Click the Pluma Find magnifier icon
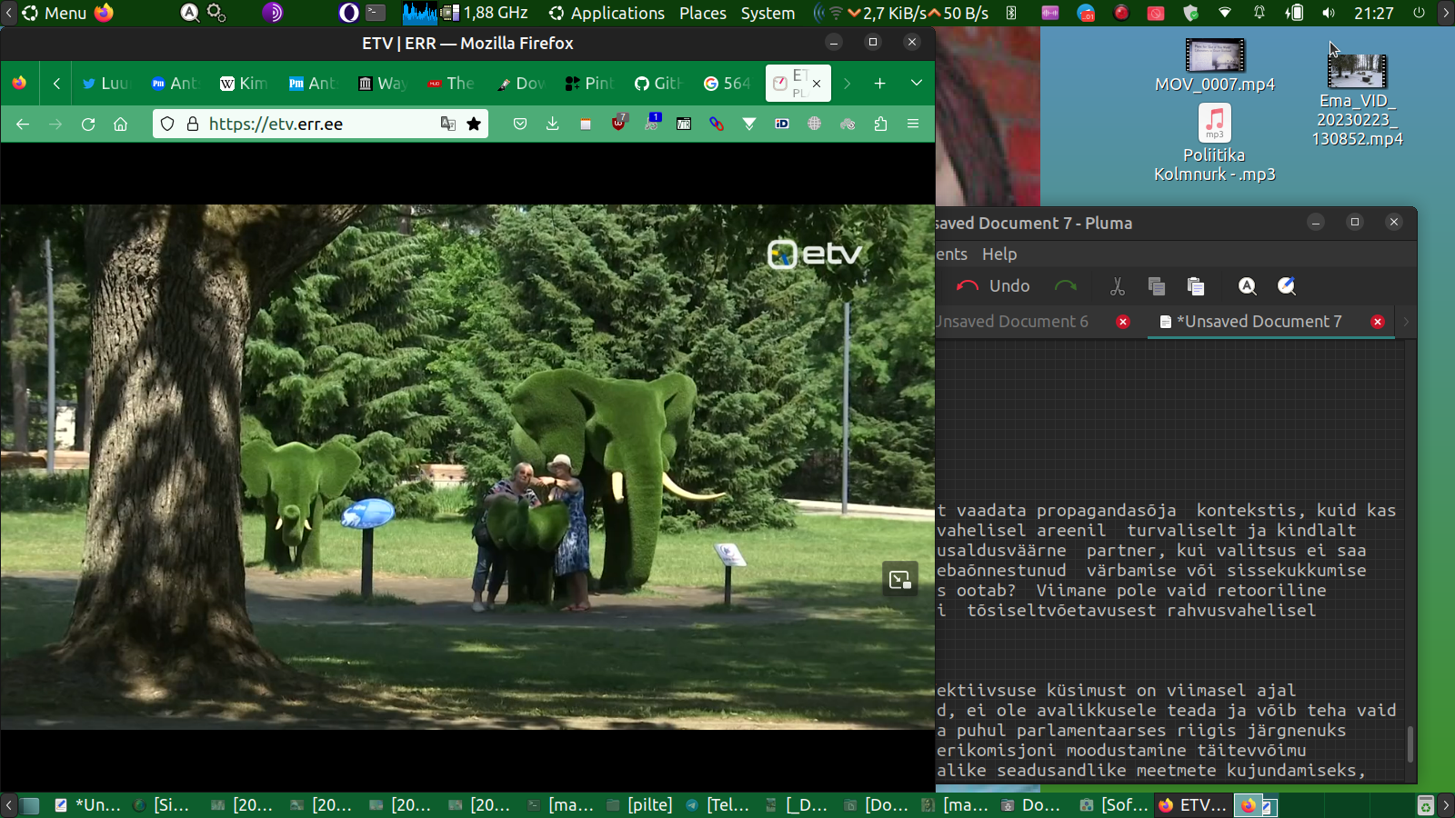Screen dimensions: 1455x818 pos(1247,286)
